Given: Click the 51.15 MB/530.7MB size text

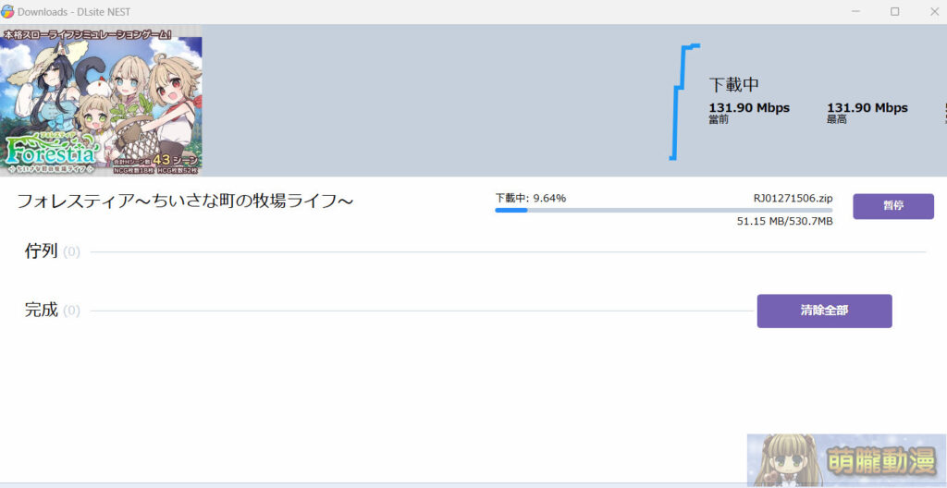Looking at the screenshot, I should [x=784, y=222].
